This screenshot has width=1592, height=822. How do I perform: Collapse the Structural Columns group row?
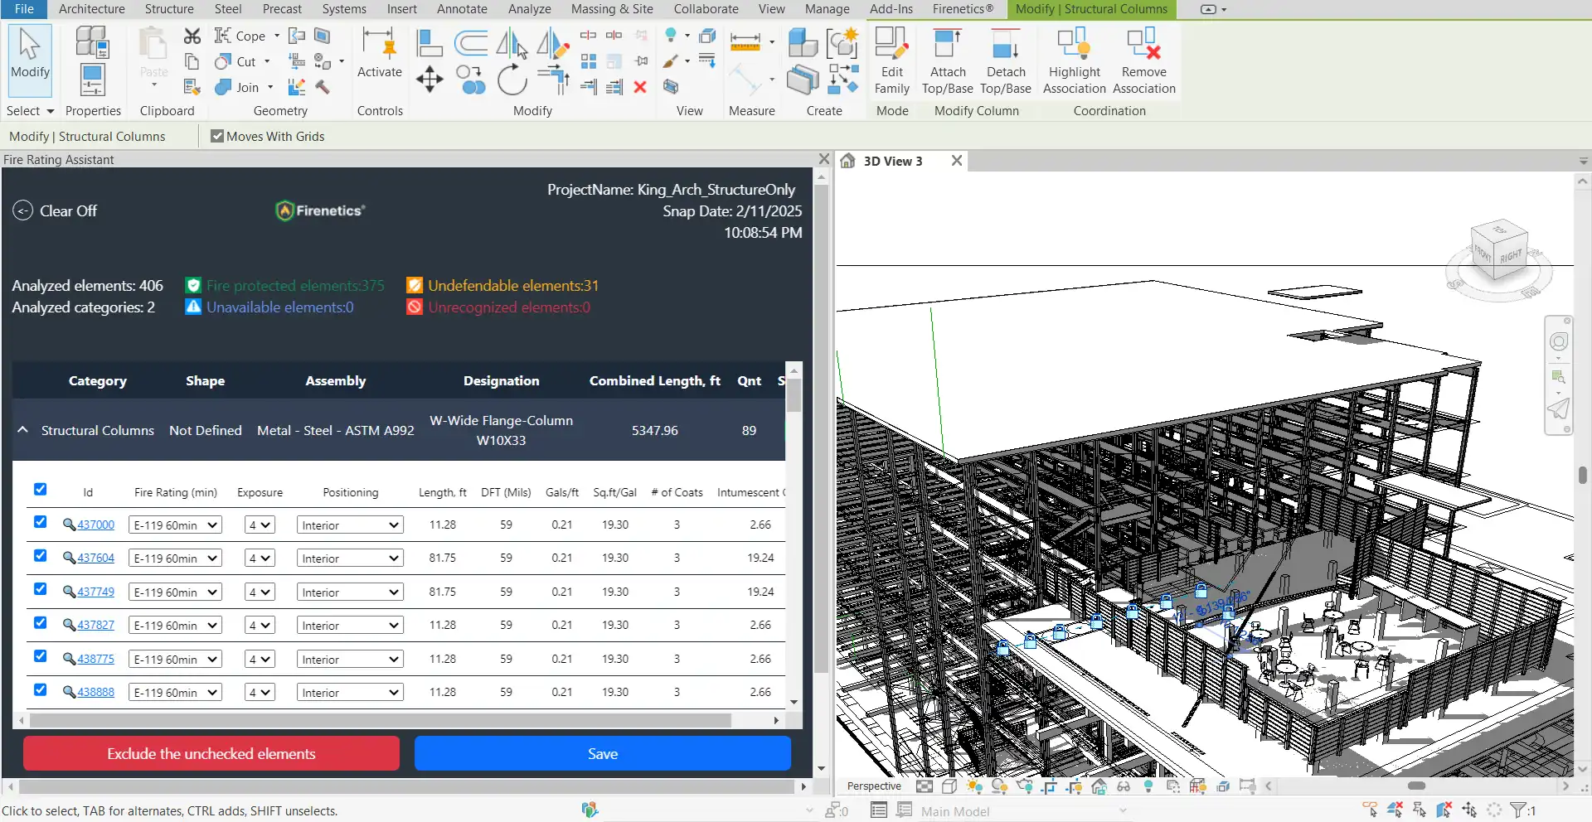[23, 430]
